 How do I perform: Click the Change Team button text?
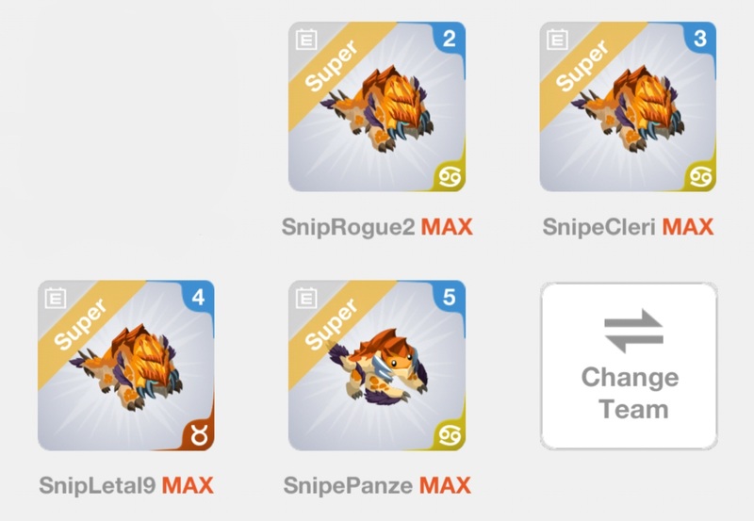click(x=631, y=393)
